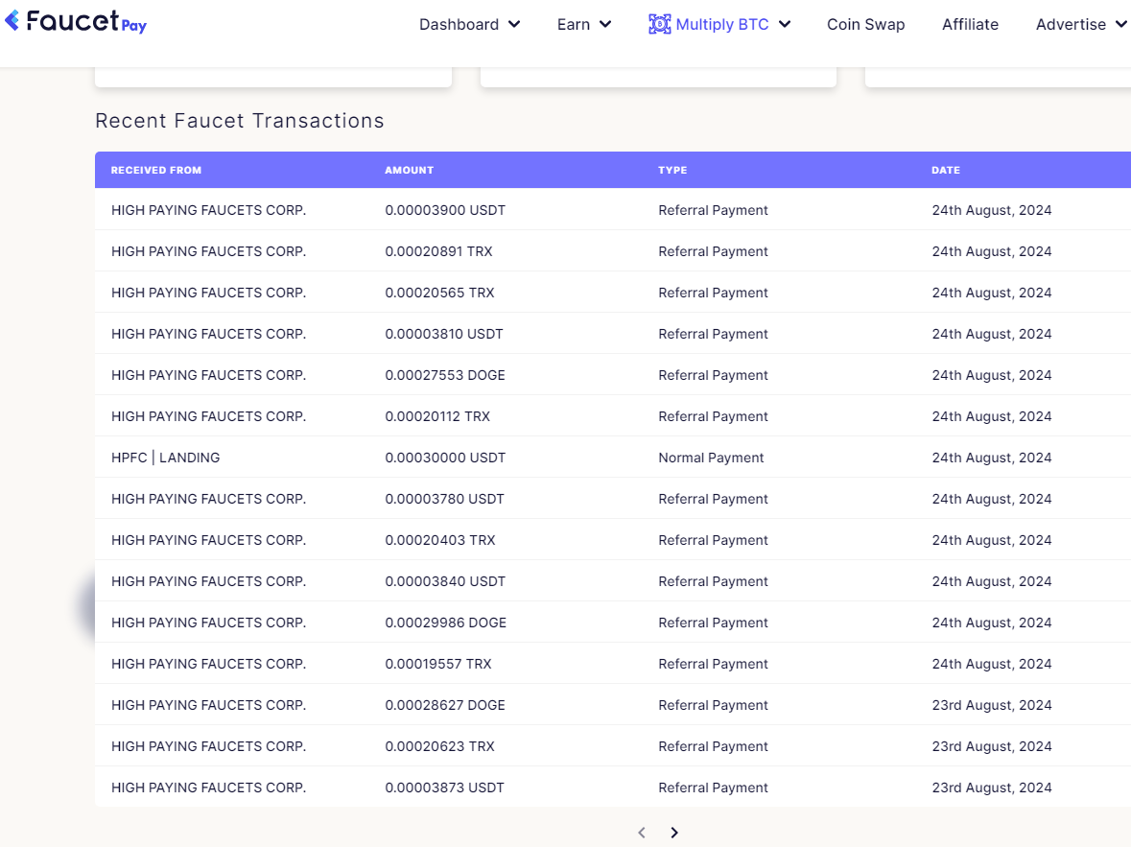Select the 0.00020623 TRX amount

tap(439, 746)
